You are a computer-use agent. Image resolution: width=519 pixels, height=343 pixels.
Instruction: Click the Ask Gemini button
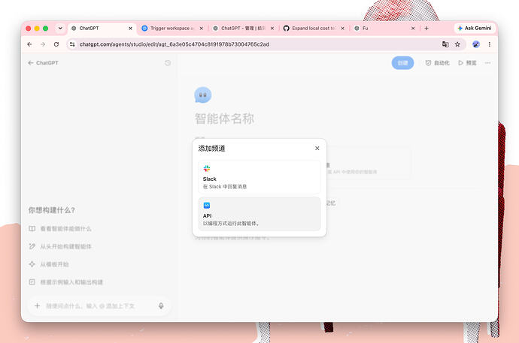pyautogui.click(x=475, y=29)
